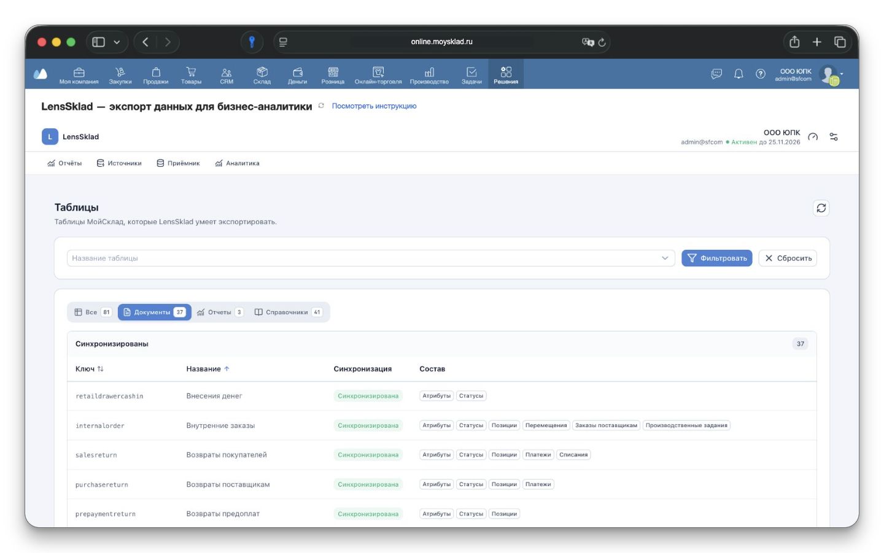Open the Источники menu item
This screenshot has height=553, width=884.
click(119, 163)
